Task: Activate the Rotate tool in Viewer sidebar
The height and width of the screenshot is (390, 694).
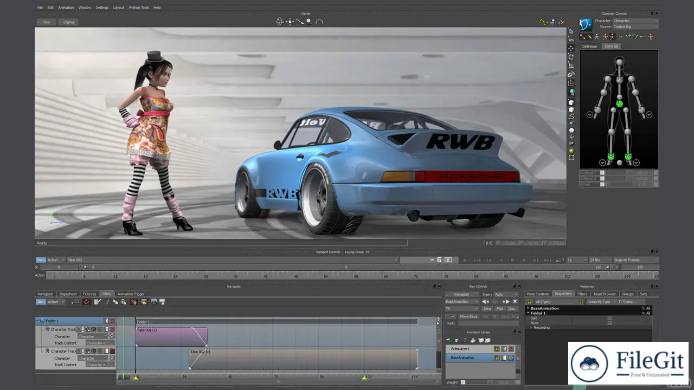Action: (571, 56)
